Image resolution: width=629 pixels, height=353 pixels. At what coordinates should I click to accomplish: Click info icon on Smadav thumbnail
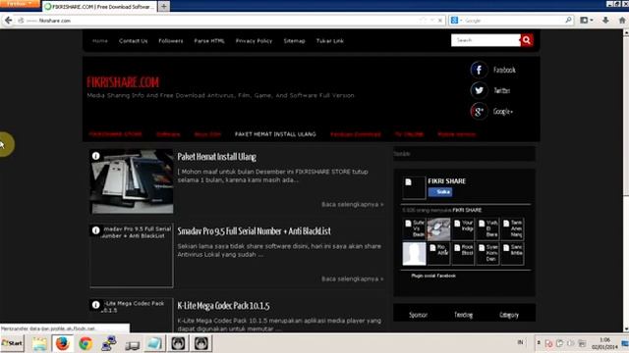pyautogui.click(x=96, y=230)
